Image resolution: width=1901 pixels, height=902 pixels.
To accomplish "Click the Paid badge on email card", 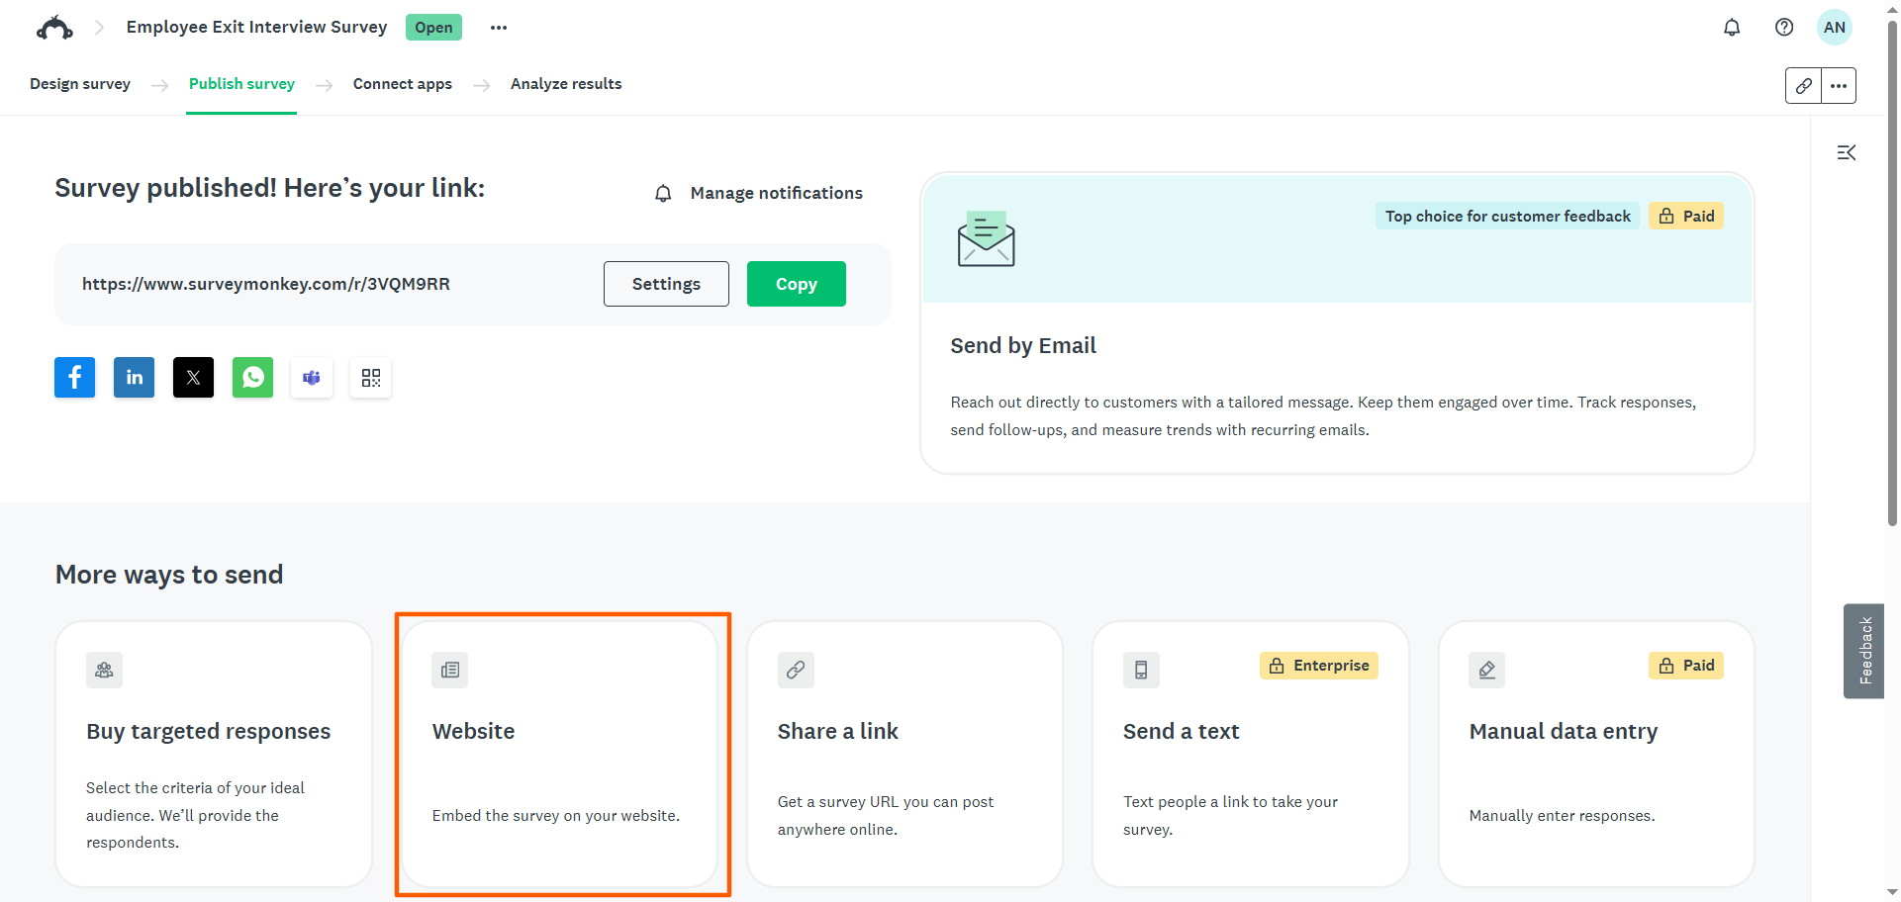I will pyautogui.click(x=1686, y=217).
